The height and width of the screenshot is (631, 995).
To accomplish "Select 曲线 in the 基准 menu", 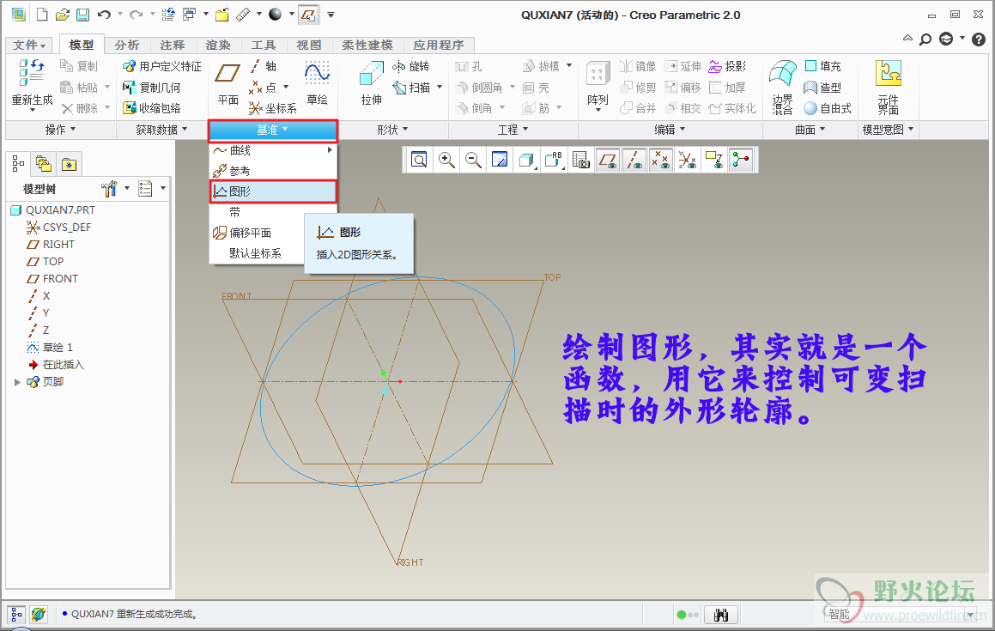I will pos(273,150).
